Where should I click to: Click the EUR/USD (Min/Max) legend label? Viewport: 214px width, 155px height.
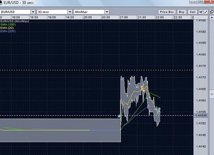[15, 21]
